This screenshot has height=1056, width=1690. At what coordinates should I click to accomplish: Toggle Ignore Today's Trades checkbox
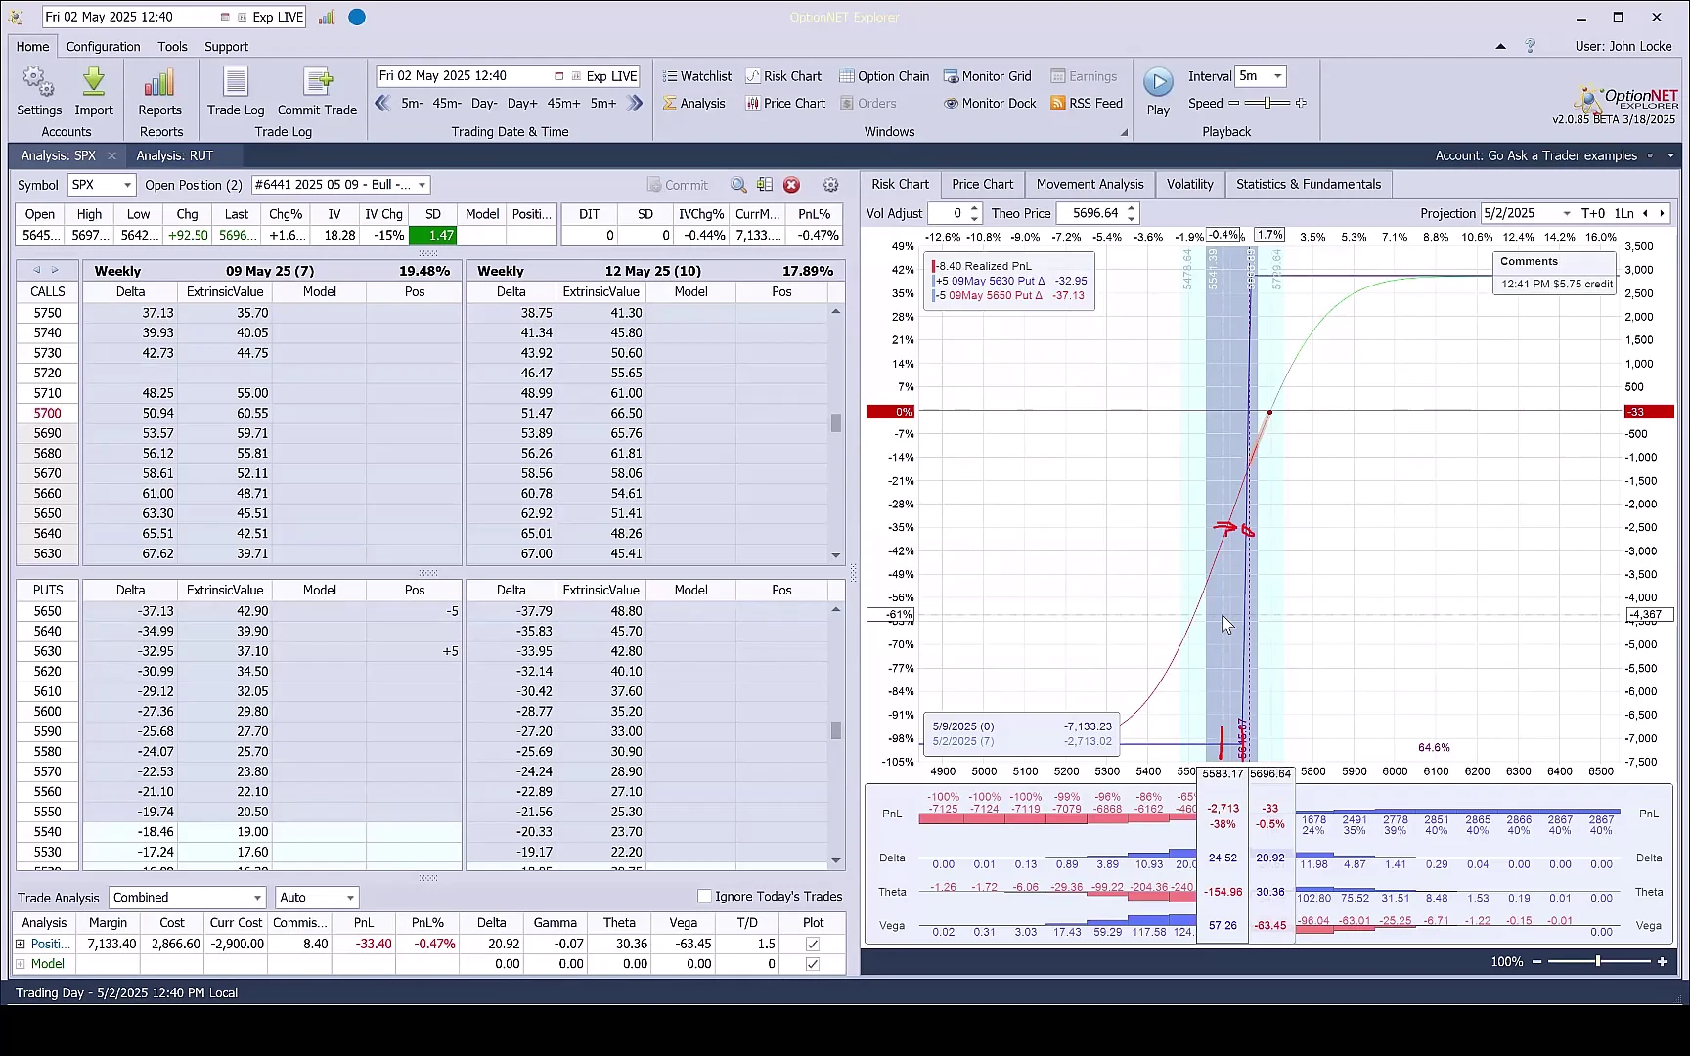click(x=704, y=897)
